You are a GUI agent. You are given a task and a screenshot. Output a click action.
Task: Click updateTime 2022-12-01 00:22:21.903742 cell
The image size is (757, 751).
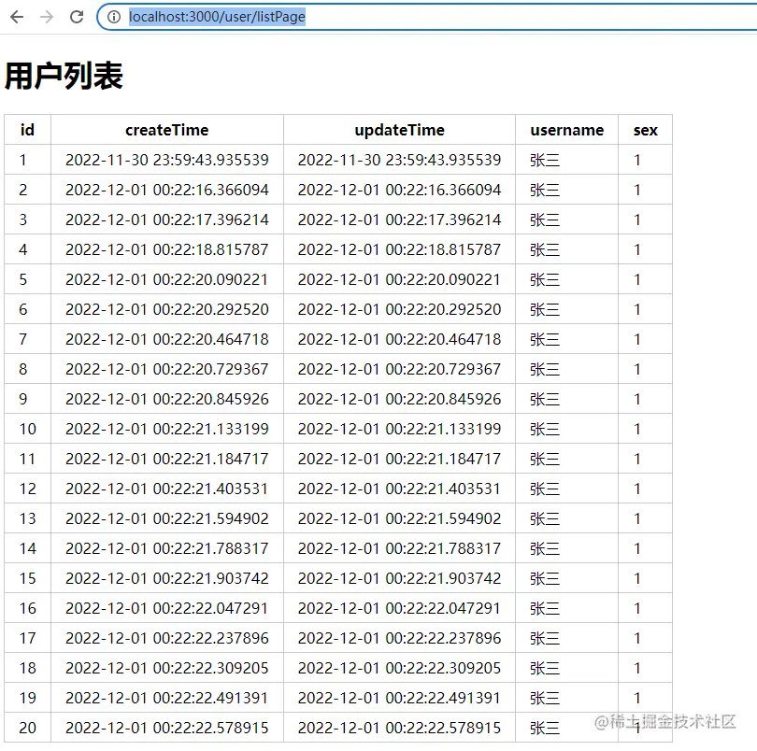(399, 578)
